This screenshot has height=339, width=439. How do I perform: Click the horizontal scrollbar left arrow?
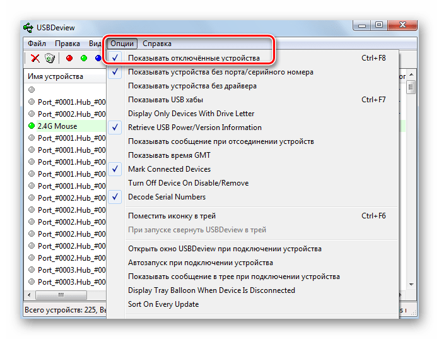coord(29,295)
